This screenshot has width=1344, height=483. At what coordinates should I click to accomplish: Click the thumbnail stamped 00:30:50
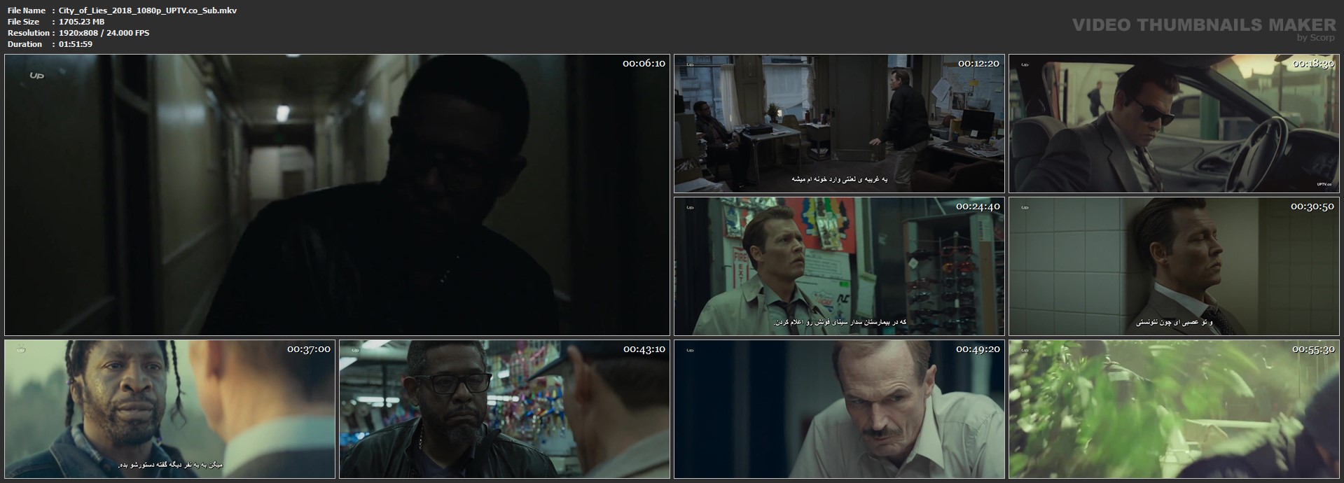click(x=1174, y=267)
